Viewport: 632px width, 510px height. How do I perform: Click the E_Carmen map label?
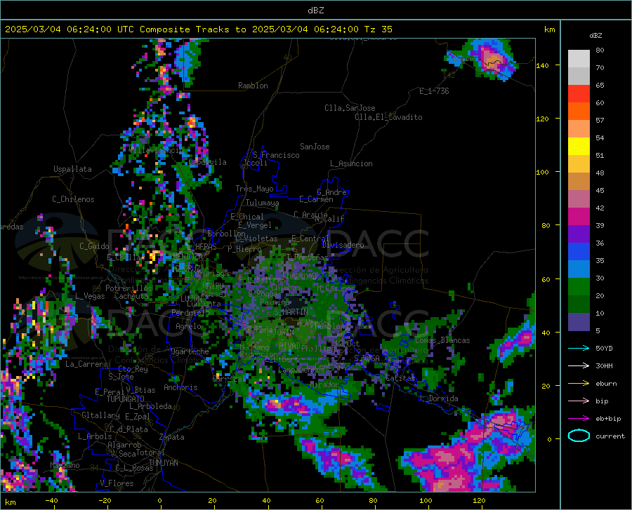(317, 199)
